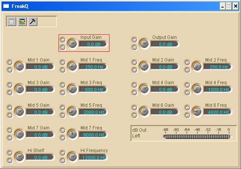Click the upper round button beside Mid 1 Freq

click(x=63, y=63)
